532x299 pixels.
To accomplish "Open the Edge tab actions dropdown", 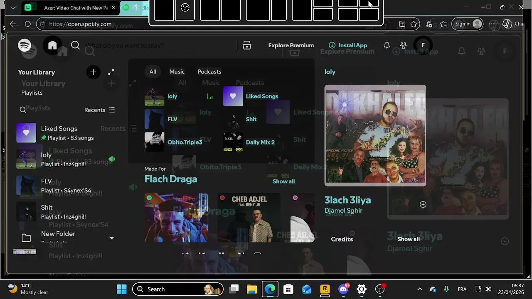I will [13, 7].
